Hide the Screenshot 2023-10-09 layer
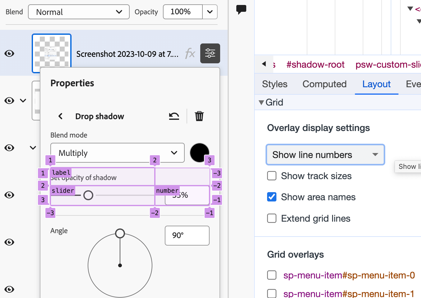421x298 pixels. (x=9, y=53)
